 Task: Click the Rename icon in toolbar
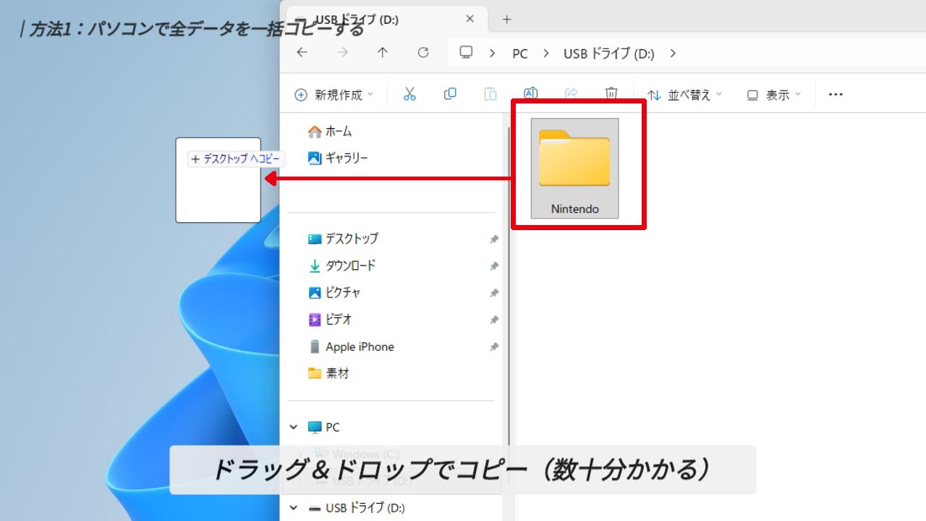click(530, 94)
